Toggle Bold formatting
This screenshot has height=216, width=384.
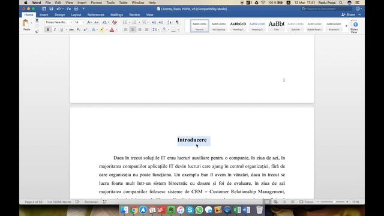point(48,29)
